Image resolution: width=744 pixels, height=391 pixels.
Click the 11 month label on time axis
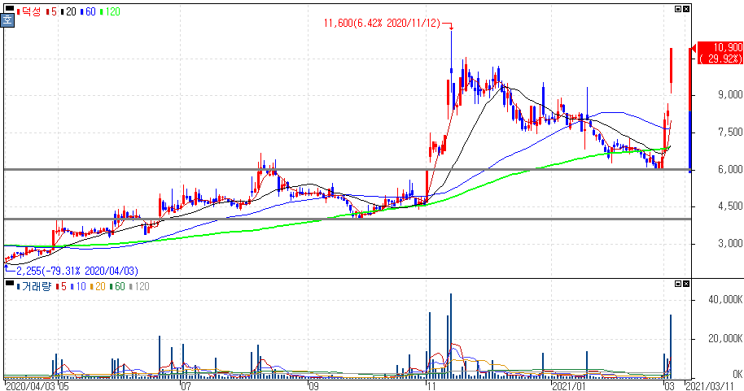[x=431, y=386]
